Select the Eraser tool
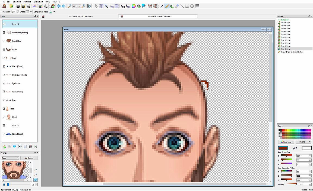Image resolution: width=313 pixels, height=191 pixels. click(177, 6)
